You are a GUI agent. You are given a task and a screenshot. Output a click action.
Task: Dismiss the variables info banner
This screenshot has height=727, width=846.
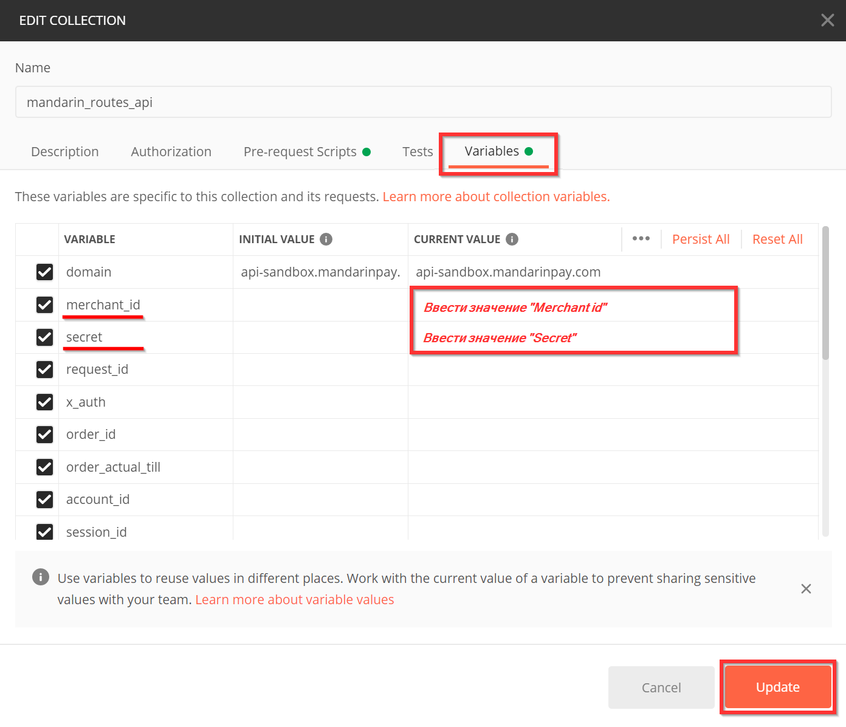pyautogui.click(x=806, y=589)
